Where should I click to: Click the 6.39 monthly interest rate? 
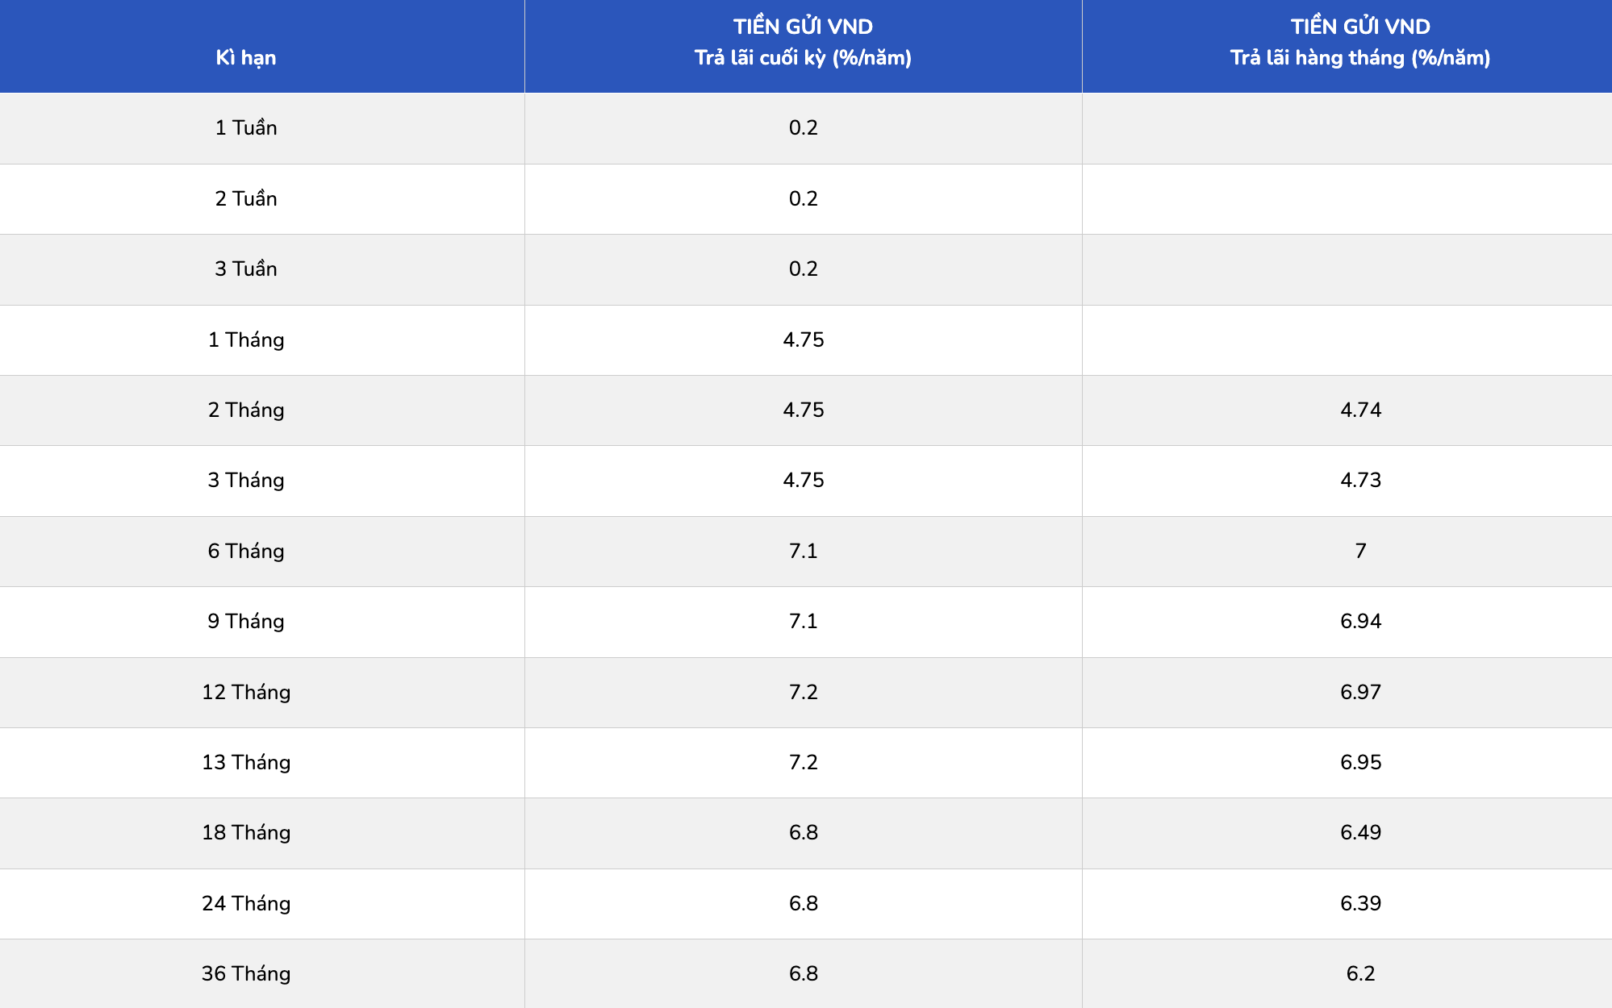1360,903
